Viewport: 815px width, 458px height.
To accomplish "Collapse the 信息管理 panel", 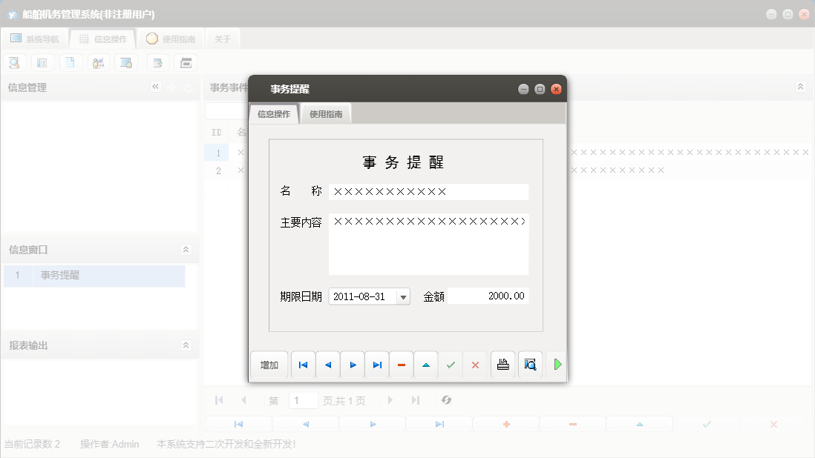I will 156,87.
